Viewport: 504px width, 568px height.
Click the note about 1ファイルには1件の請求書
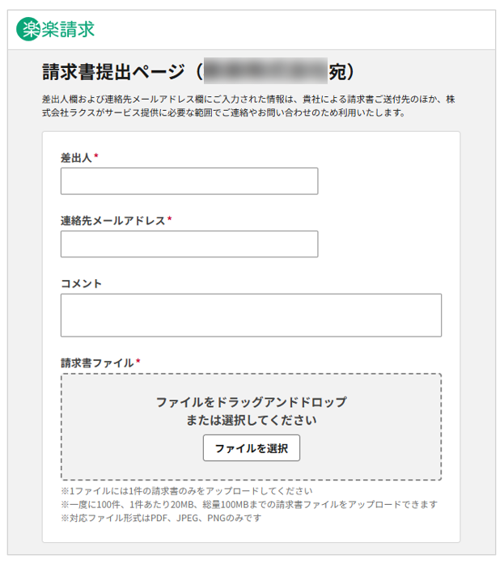(x=186, y=491)
